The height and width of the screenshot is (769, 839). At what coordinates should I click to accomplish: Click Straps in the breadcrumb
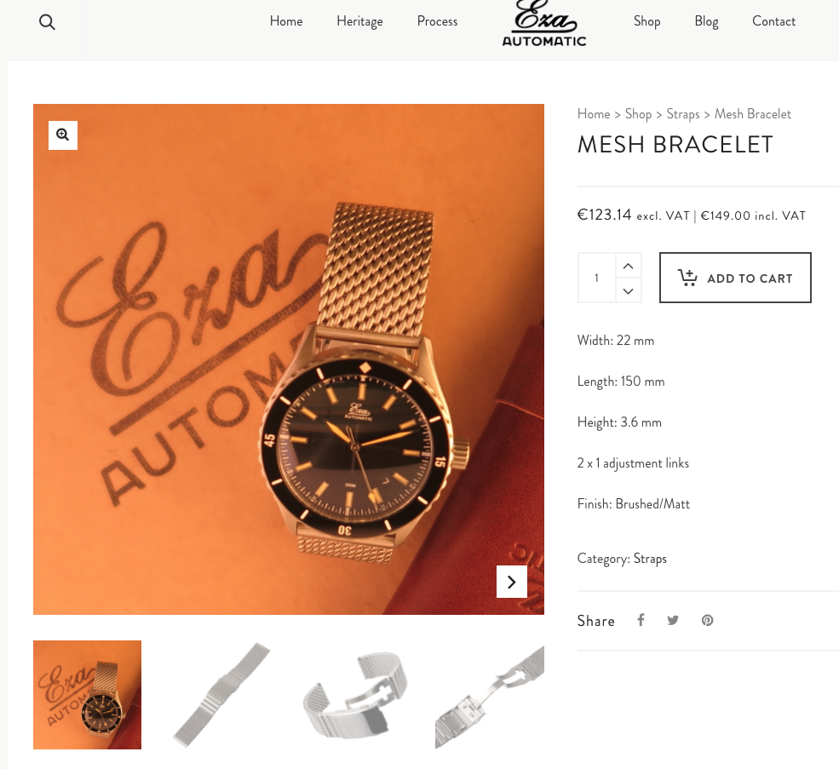pos(683,114)
